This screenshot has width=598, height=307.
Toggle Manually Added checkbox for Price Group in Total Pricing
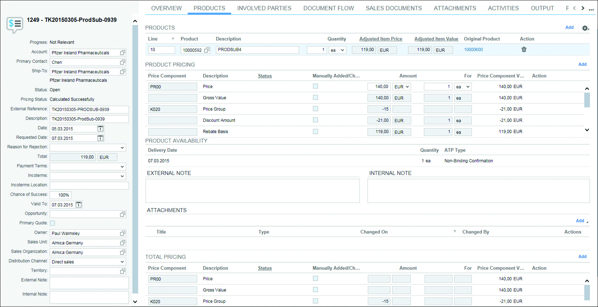pyautogui.click(x=315, y=301)
